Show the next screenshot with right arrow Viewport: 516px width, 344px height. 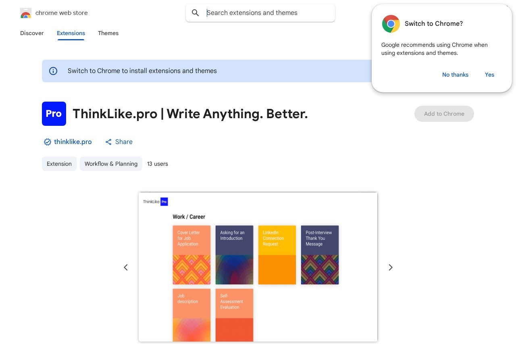(x=390, y=267)
